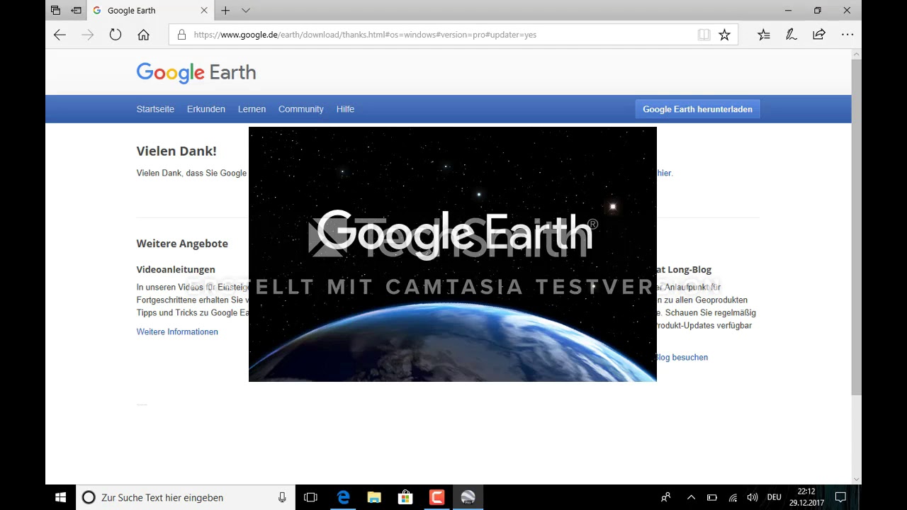Open Task View on taskbar
The height and width of the screenshot is (510, 907).
point(310,497)
